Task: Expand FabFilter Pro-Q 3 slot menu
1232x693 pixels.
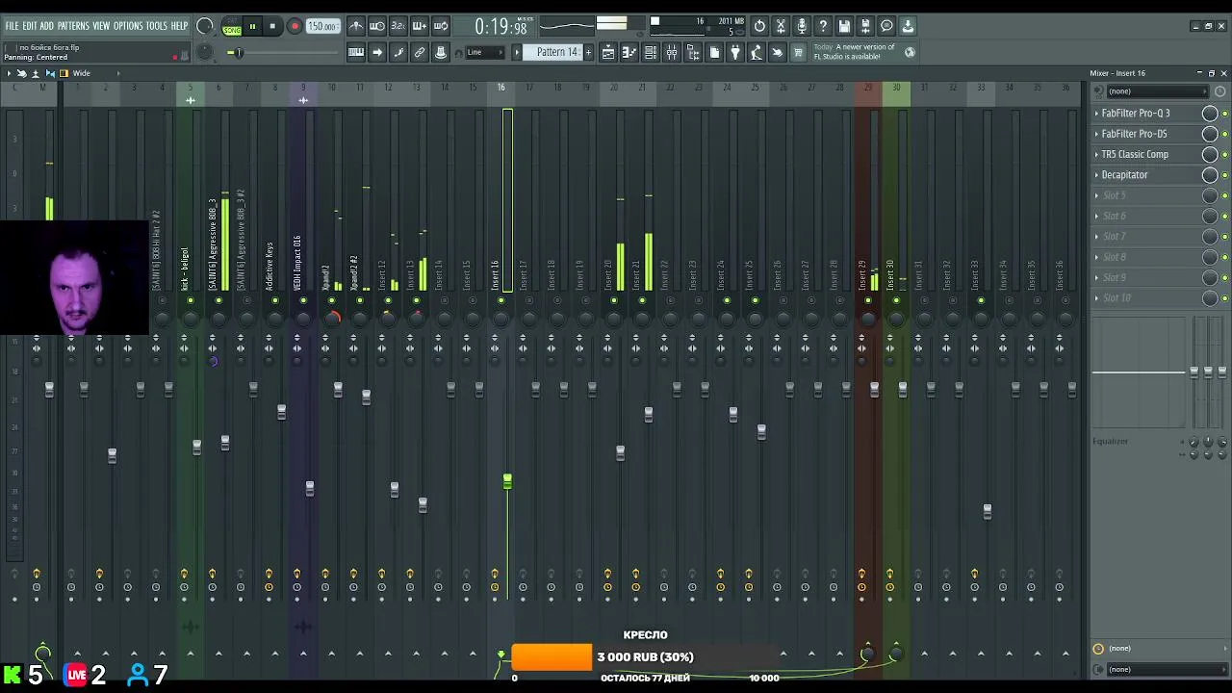Action: point(1096,114)
